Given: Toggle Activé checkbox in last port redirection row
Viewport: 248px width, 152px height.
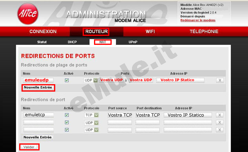Looking at the screenshot, I should pyautogui.click(x=67, y=130).
